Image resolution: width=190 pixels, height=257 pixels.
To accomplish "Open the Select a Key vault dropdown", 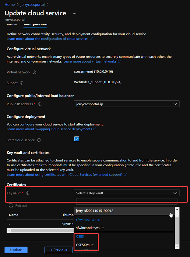I will (127, 193).
